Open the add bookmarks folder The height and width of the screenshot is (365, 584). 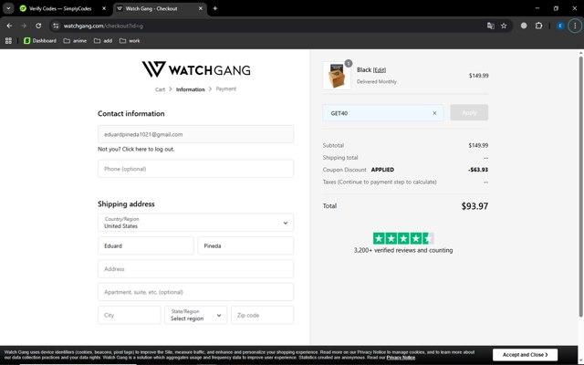(x=103, y=40)
